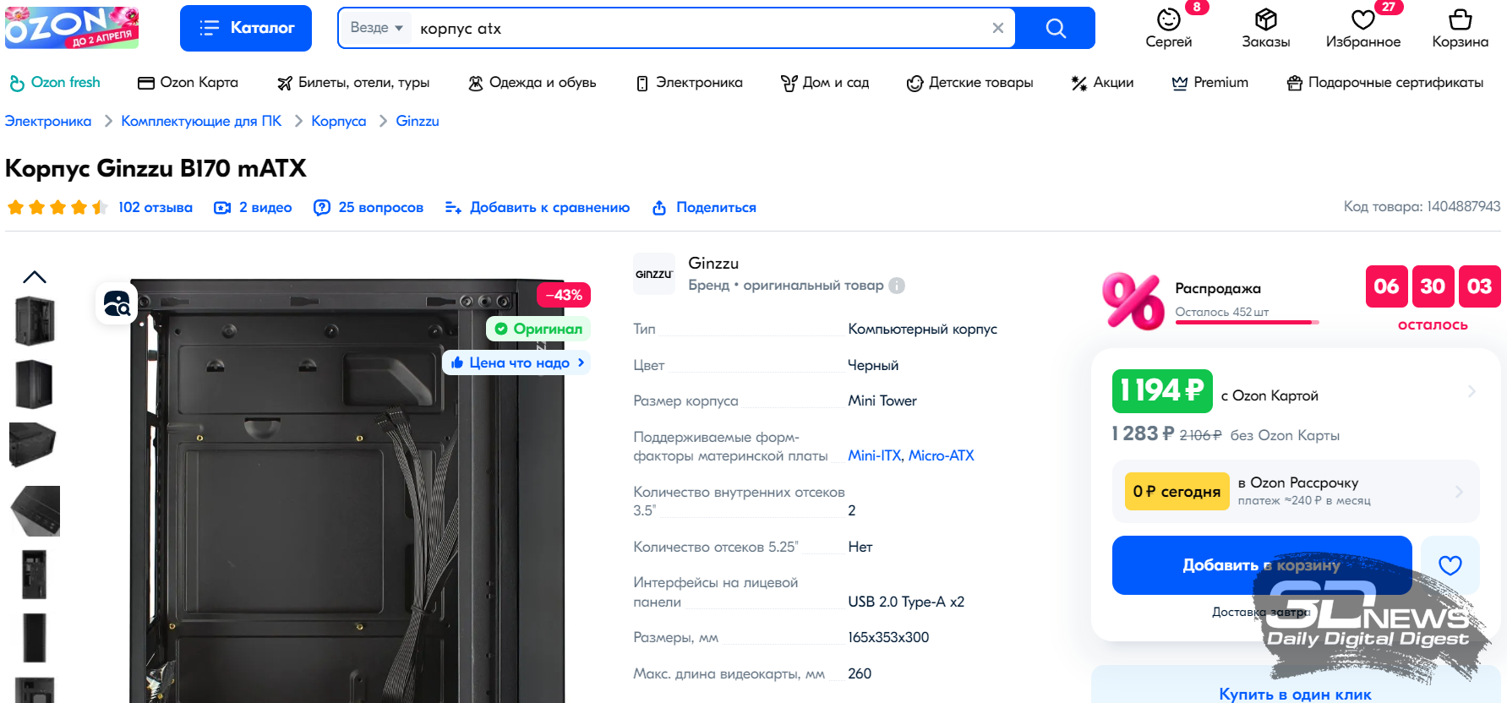The image size is (1507, 703).
Task: Open the Цена что надо badge
Action: 516,362
